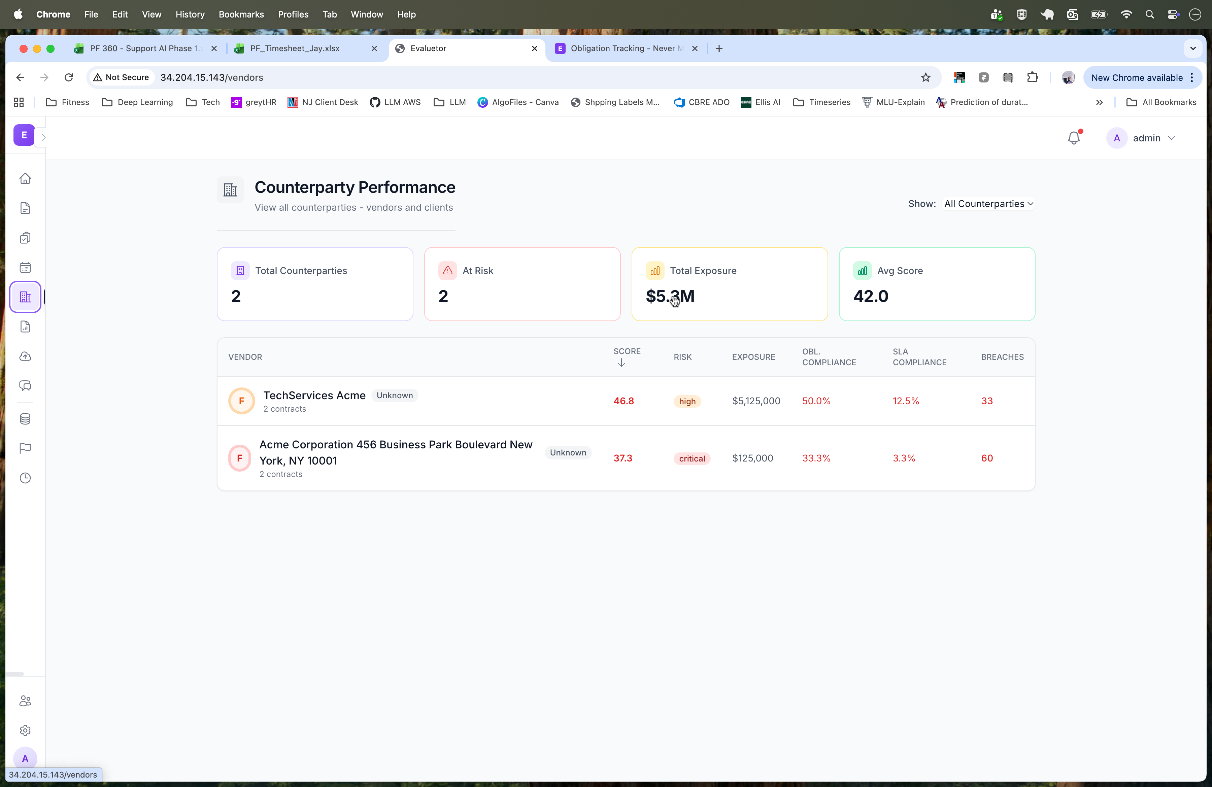Click the cloud upload icon in sidebar
Screen dimensions: 1212x787
coord(25,356)
